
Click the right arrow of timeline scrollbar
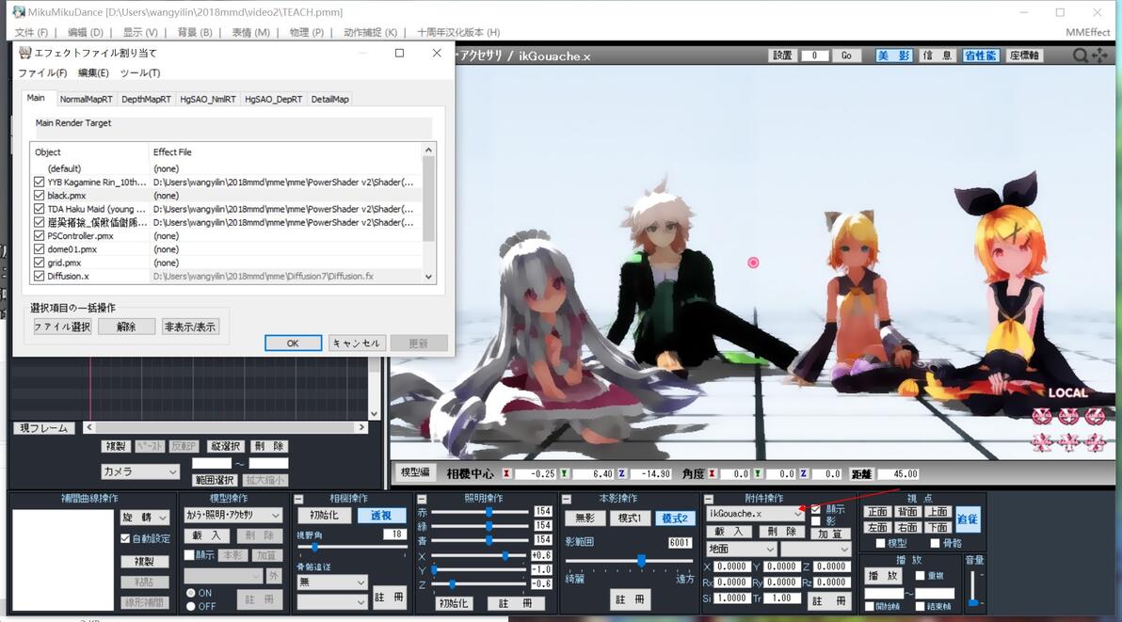[x=361, y=427]
